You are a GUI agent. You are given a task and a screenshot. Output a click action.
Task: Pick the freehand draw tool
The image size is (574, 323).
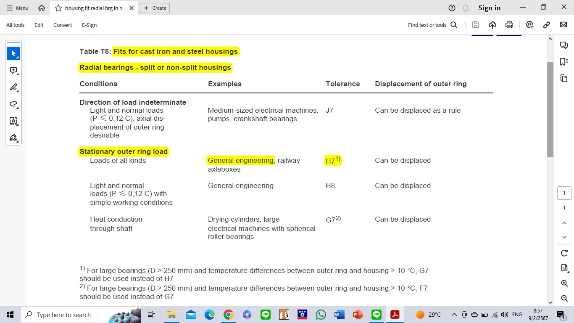(x=13, y=104)
